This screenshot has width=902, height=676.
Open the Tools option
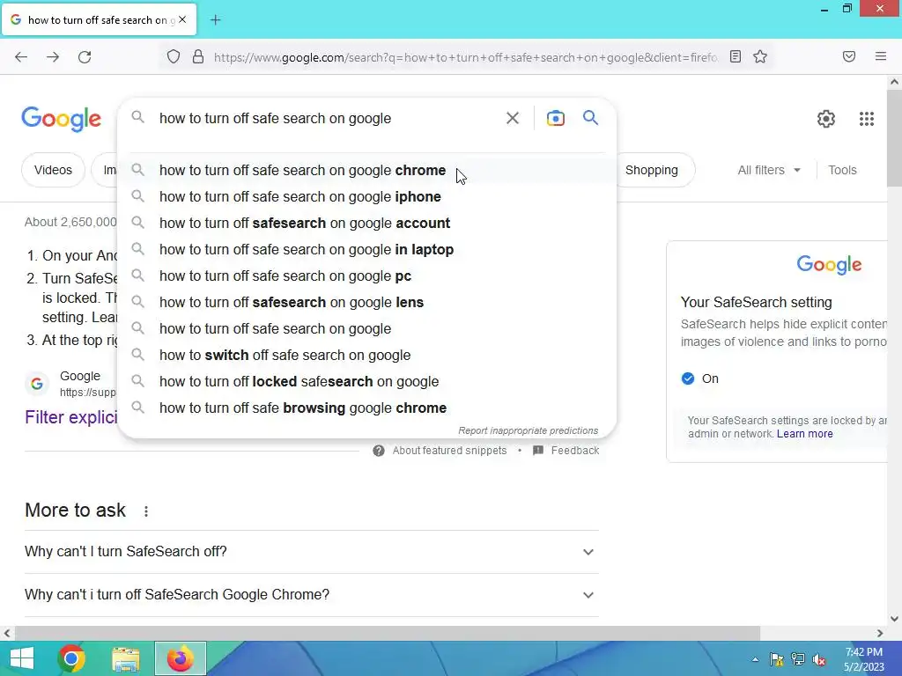pos(842,170)
